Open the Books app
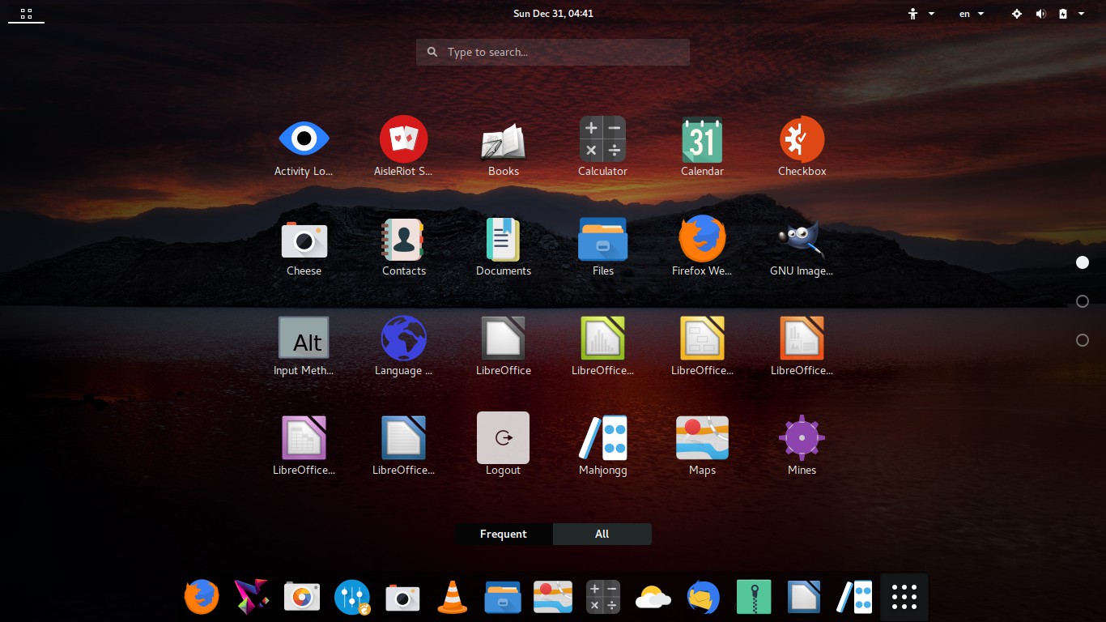Image resolution: width=1106 pixels, height=622 pixels. (x=503, y=141)
